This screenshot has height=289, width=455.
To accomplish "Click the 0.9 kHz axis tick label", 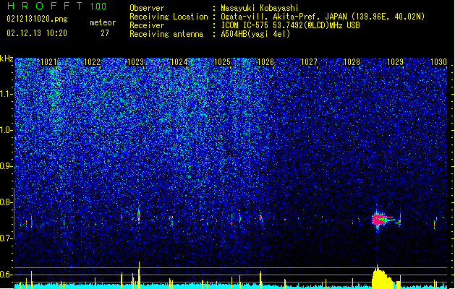I will point(7,166).
